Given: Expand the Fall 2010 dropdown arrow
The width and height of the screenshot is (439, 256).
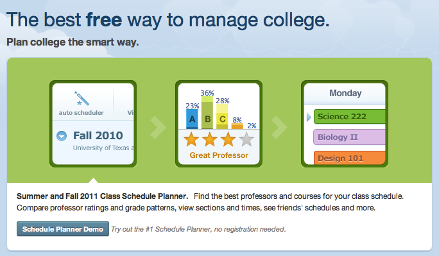Looking at the screenshot, I should (62, 136).
